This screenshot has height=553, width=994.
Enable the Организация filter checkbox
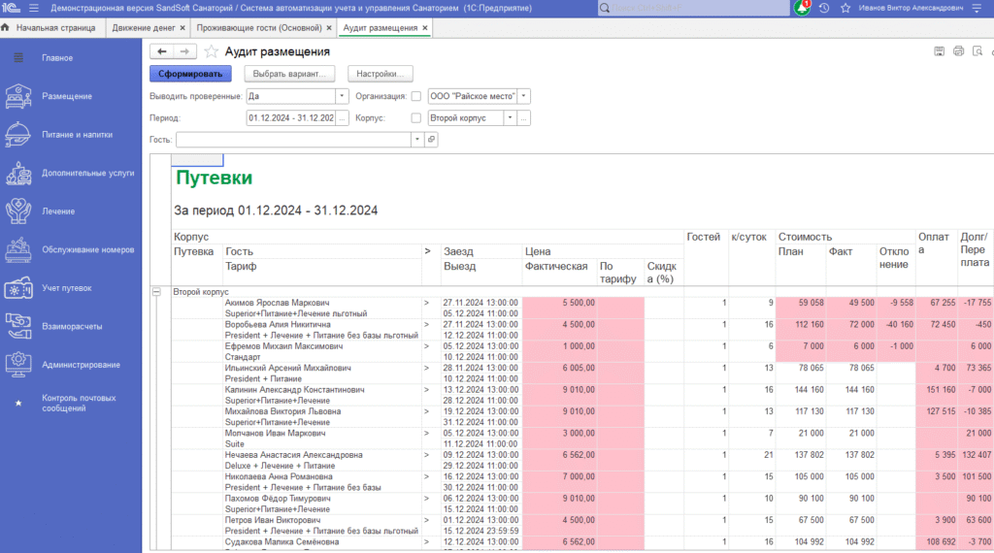(416, 96)
